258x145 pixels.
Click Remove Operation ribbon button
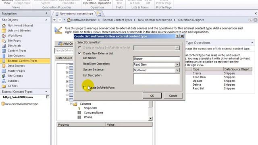point(104,2)
